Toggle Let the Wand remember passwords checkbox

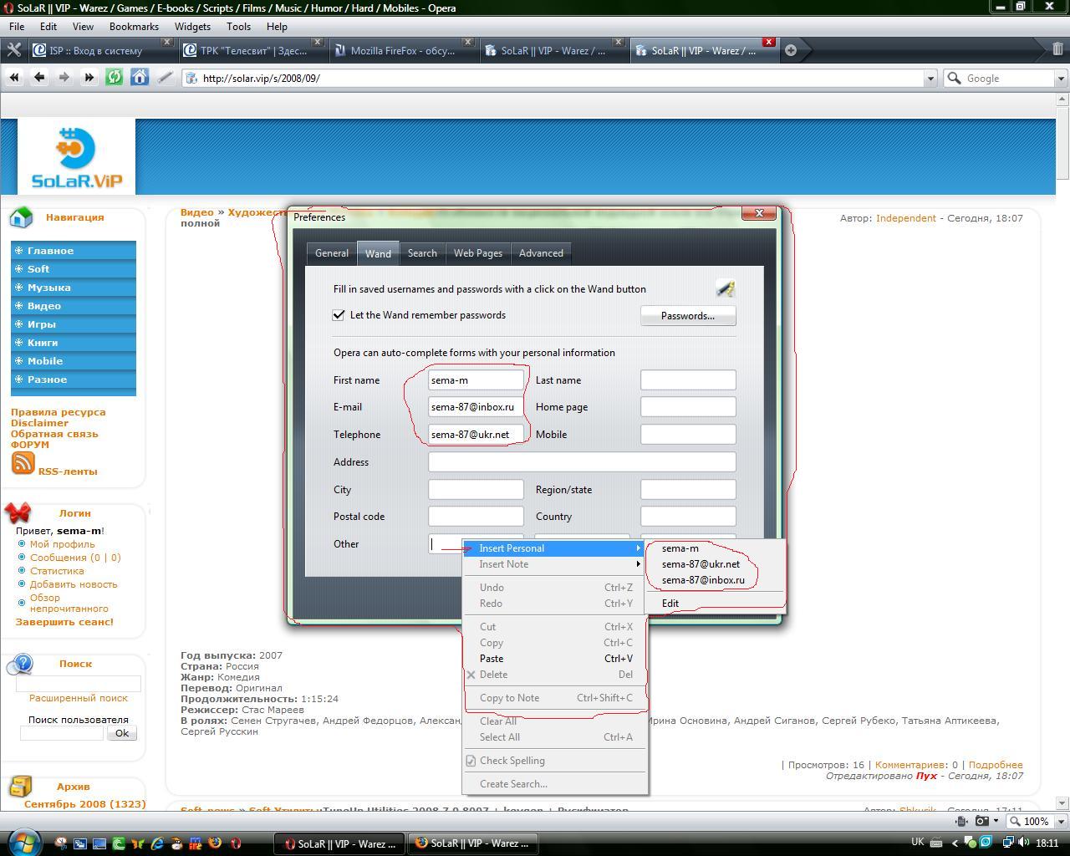tap(339, 315)
